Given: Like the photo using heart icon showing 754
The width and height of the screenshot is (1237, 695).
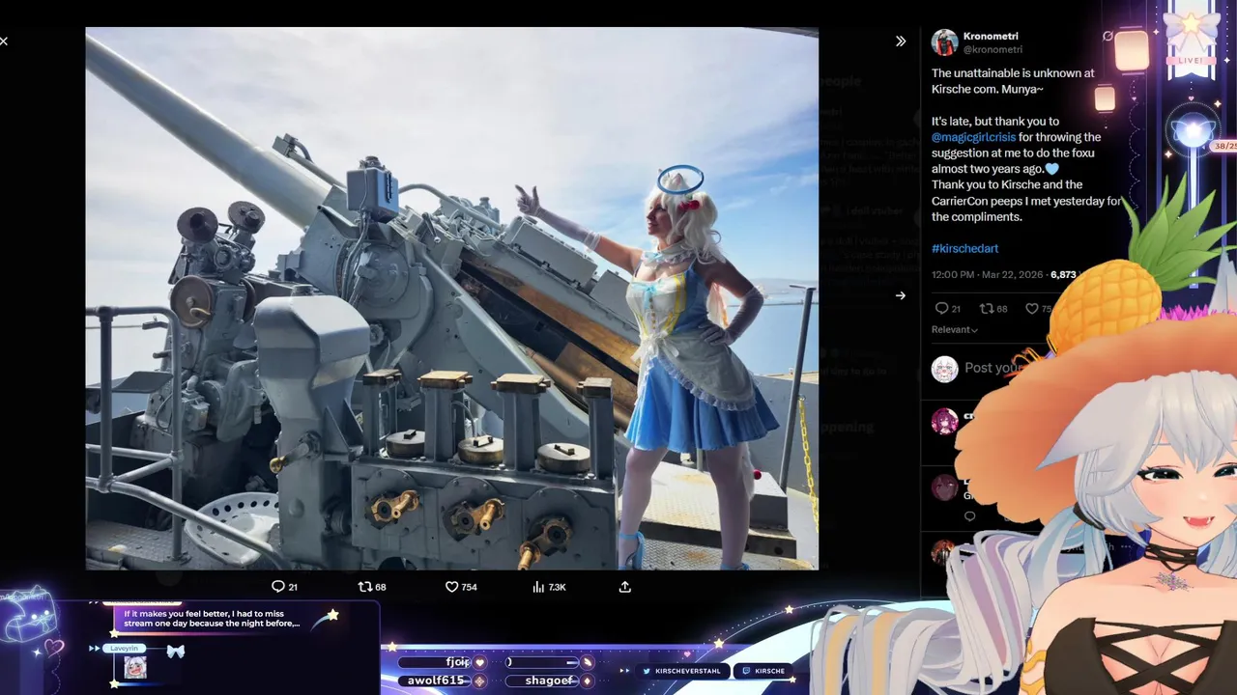Looking at the screenshot, I should tap(451, 586).
